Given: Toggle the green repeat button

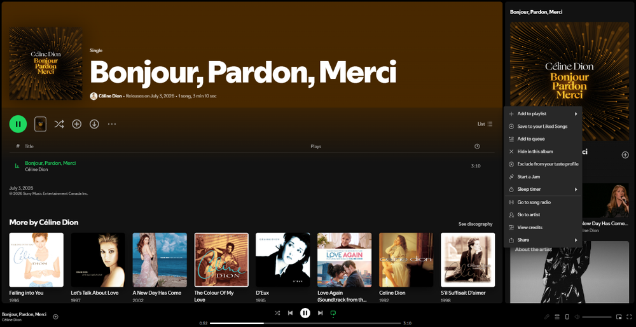Looking at the screenshot, I should pos(333,313).
